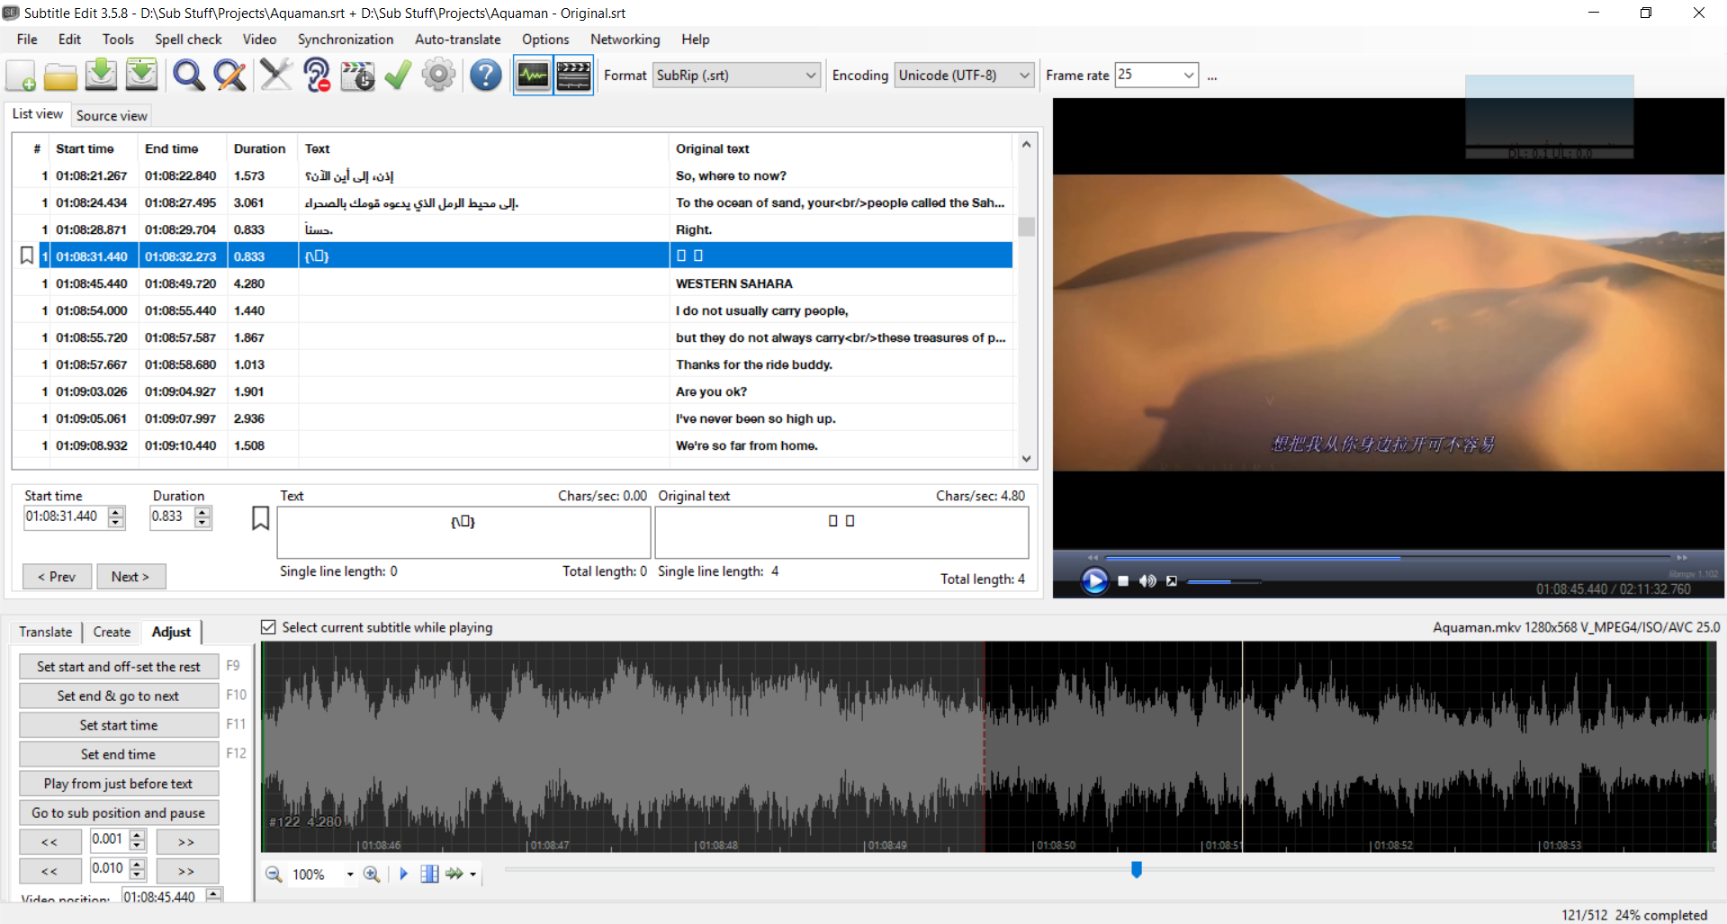Open the waveform zoom 100% dropdown
Screen dimensions: 1727x924
tap(350, 875)
